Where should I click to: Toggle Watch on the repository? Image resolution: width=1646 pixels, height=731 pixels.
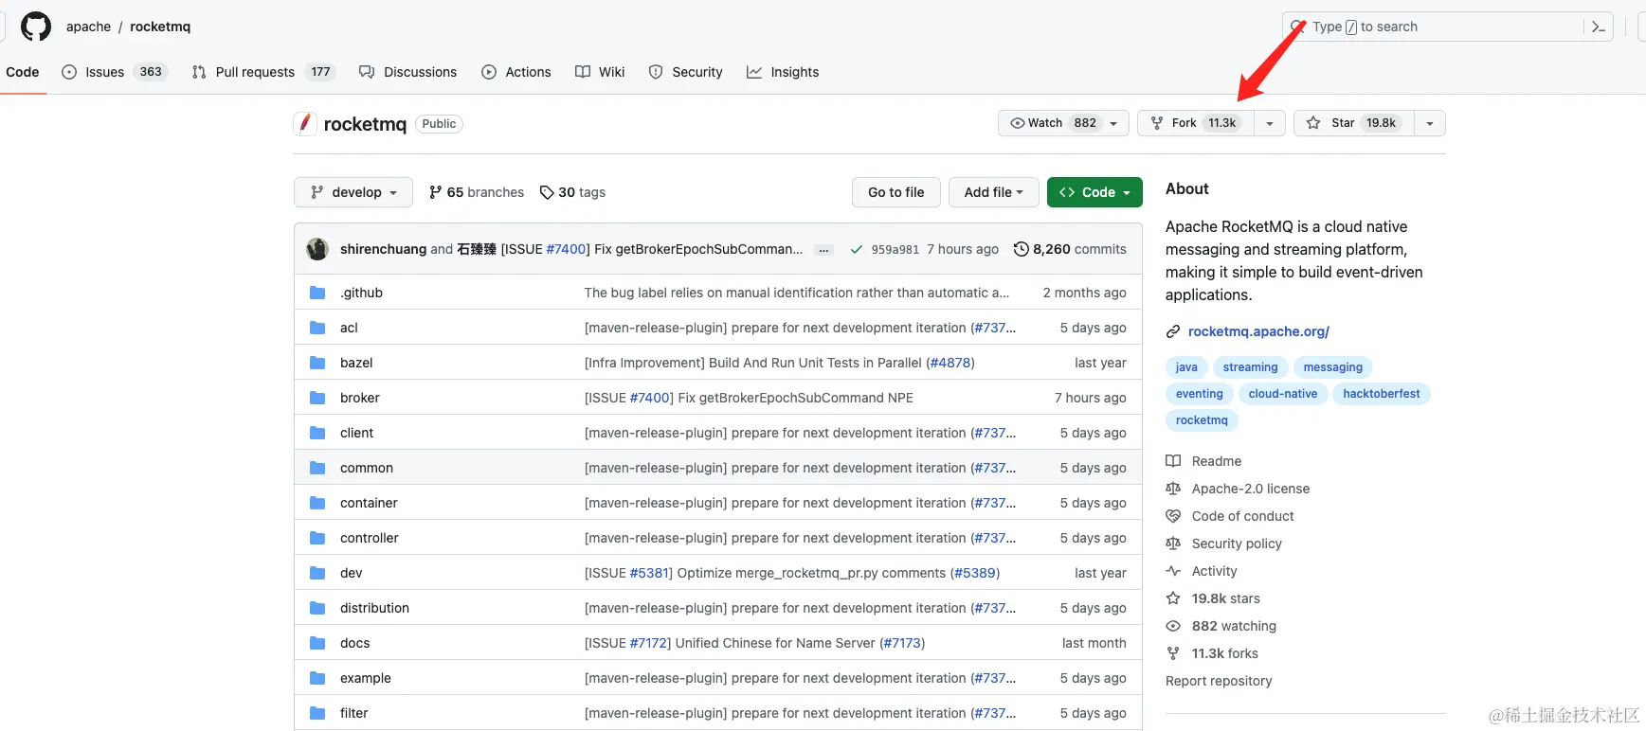1054,123
